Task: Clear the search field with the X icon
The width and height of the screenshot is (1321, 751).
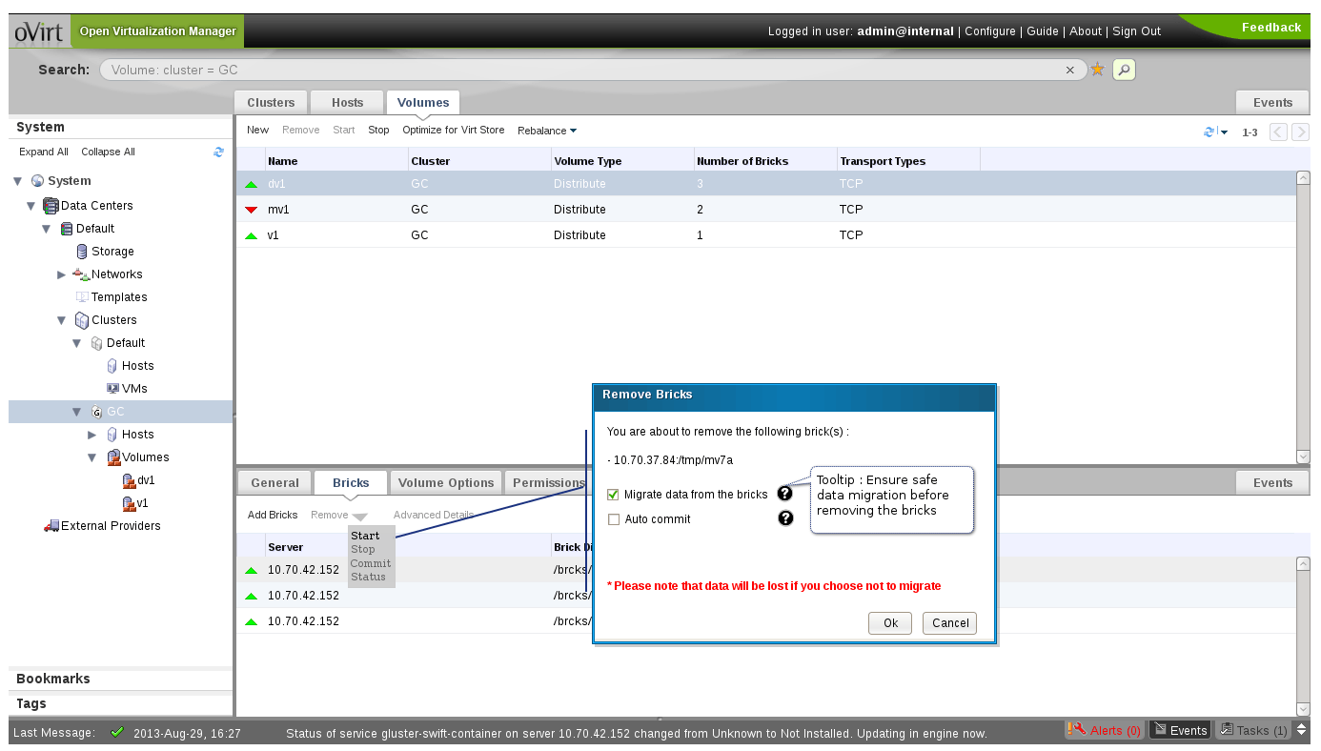Action: (1070, 70)
